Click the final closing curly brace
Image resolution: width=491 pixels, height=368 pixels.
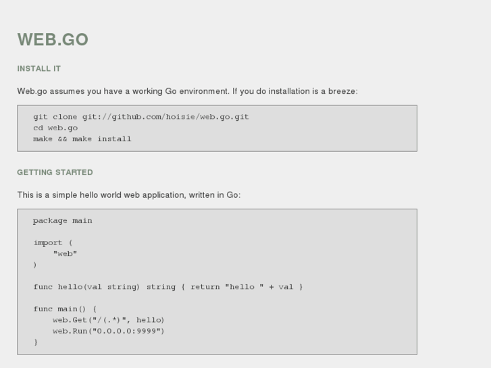36,342
